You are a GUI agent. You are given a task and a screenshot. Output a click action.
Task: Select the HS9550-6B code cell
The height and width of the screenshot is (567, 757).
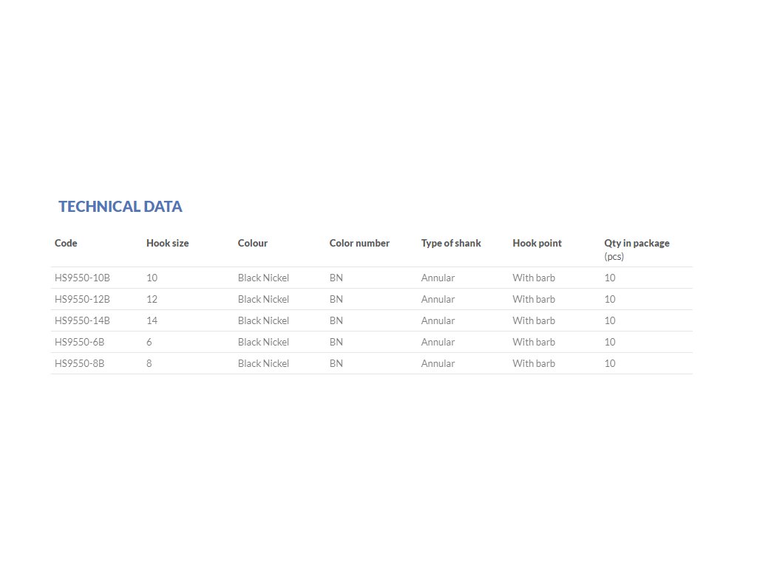pos(80,342)
